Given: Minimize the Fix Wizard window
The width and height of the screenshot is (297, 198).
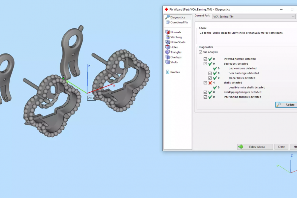Looking at the screenshot, I should click(281, 9).
